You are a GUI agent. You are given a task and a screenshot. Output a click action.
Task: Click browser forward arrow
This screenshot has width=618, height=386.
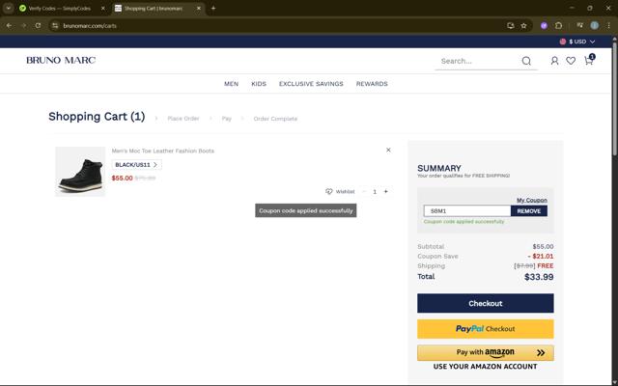tap(23, 26)
